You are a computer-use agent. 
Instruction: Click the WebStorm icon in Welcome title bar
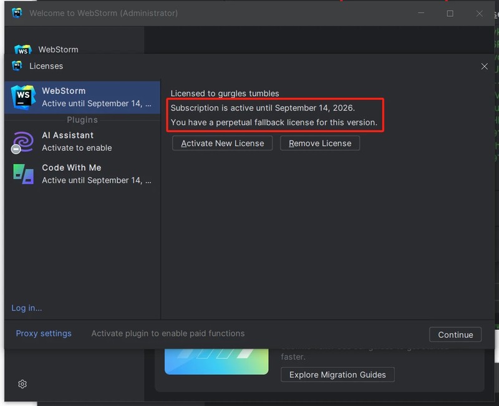point(17,13)
